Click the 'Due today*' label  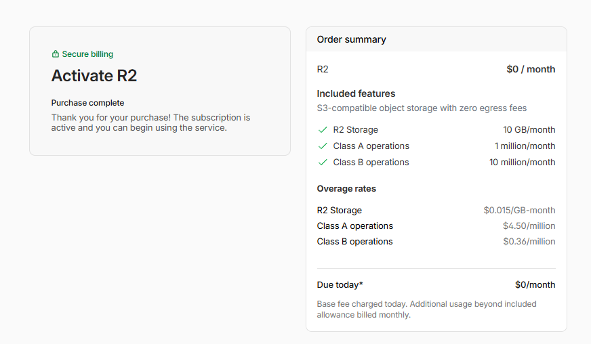coord(340,285)
